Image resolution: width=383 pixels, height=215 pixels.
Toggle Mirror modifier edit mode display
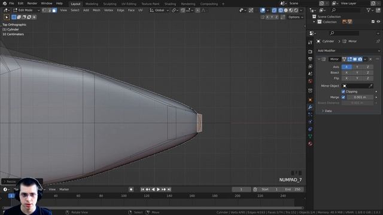pyautogui.click(x=349, y=59)
